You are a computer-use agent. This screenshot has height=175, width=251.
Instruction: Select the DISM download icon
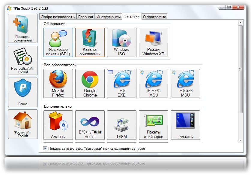(121, 125)
